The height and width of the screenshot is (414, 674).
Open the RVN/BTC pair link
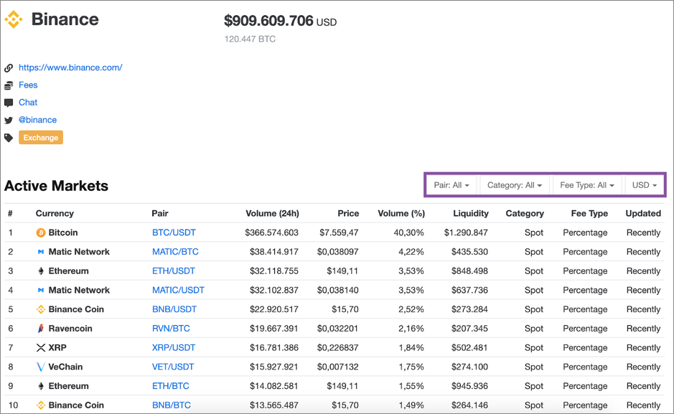tap(171, 329)
